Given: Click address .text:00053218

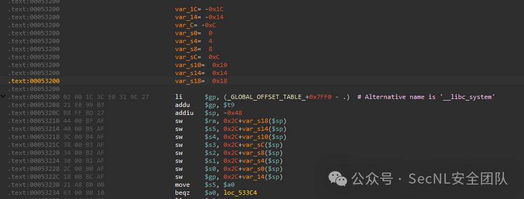Looking at the screenshot, I should click(34, 137).
